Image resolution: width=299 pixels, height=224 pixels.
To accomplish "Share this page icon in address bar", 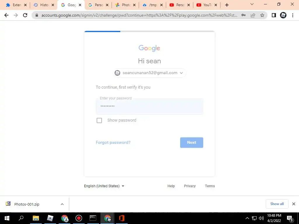I will tap(253, 15).
